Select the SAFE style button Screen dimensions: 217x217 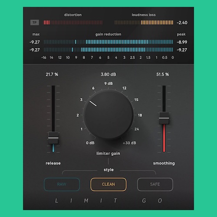155,184
